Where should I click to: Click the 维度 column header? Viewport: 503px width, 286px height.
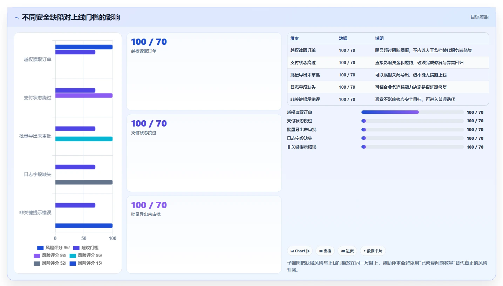tap(295, 39)
